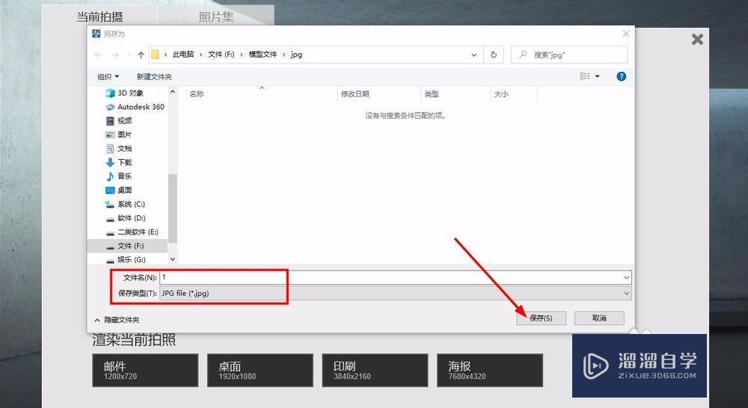The height and width of the screenshot is (408, 748).
Task: Expand the 文件名 dropdown arrow
Action: (626, 277)
